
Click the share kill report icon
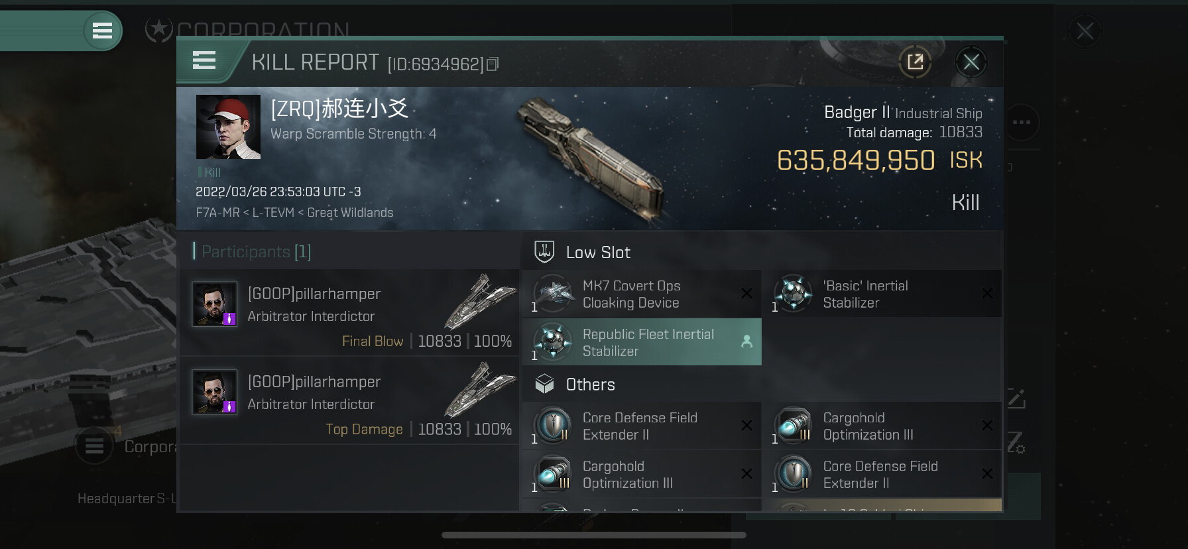(915, 62)
